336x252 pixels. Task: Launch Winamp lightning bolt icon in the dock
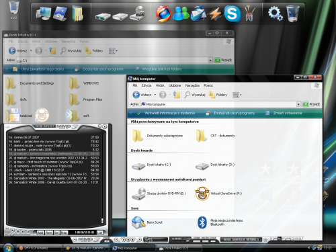coord(216,14)
